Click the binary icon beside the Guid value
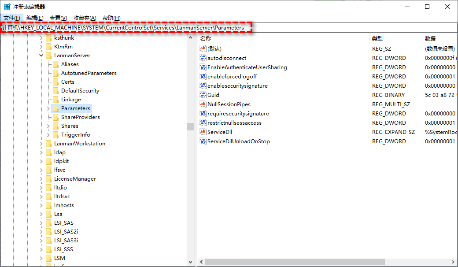Screen dimensions: 458x267 tap(203, 95)
